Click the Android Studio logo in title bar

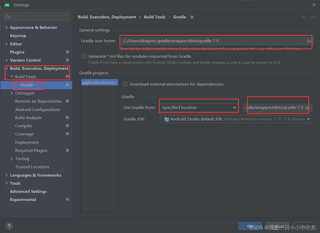tap(7, 5)
